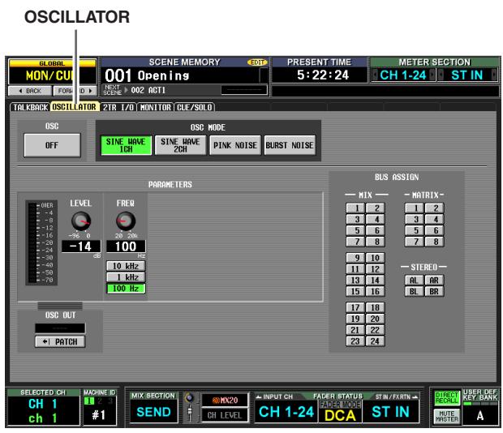The width and height of the screenshot is (503, 433).
Task: Assign oscillator to MATRIX bus 7
Action: [415, 242]
